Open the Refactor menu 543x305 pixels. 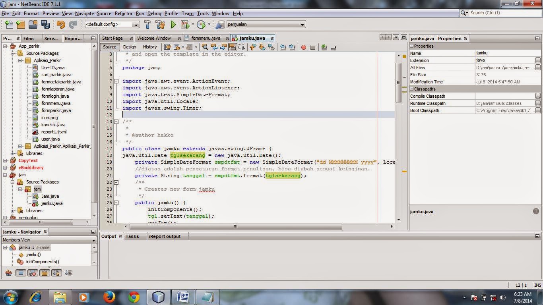click(123, 13)
